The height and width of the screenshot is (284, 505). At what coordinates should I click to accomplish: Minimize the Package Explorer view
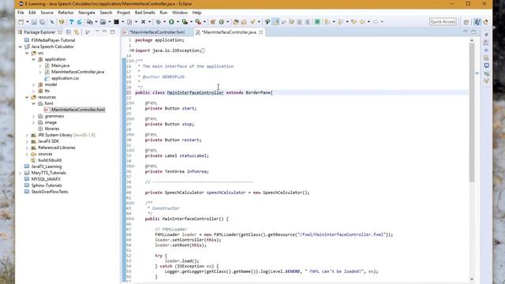click(105, 32)
